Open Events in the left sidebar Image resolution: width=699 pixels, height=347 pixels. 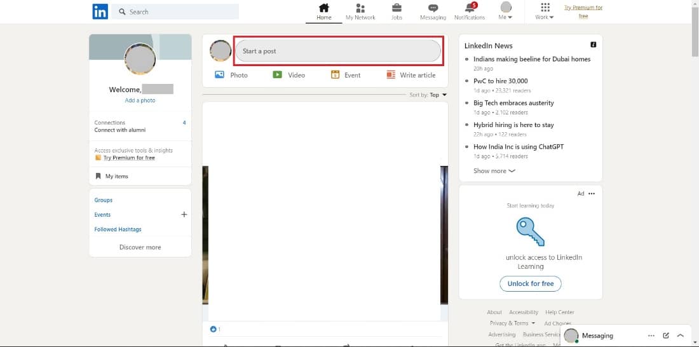click(x=102, y=215)
